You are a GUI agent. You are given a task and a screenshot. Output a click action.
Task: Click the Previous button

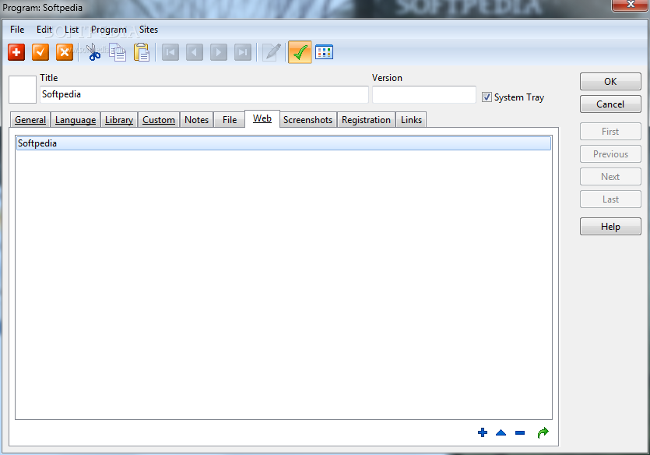click(x=610, y=154)
